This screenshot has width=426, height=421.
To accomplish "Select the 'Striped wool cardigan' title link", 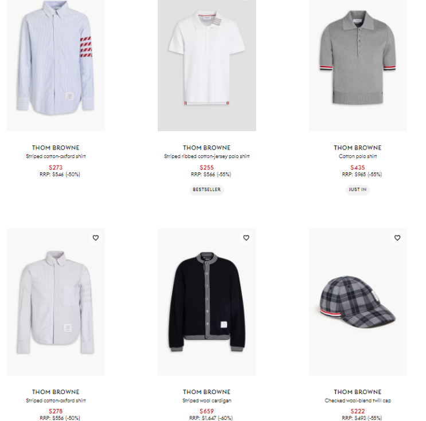I will tap(207, 400).
